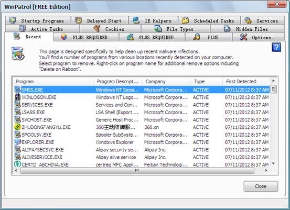The image size is (290, 210).
Task: Click the File Types tab icon
Action: [x=158, y=29]
